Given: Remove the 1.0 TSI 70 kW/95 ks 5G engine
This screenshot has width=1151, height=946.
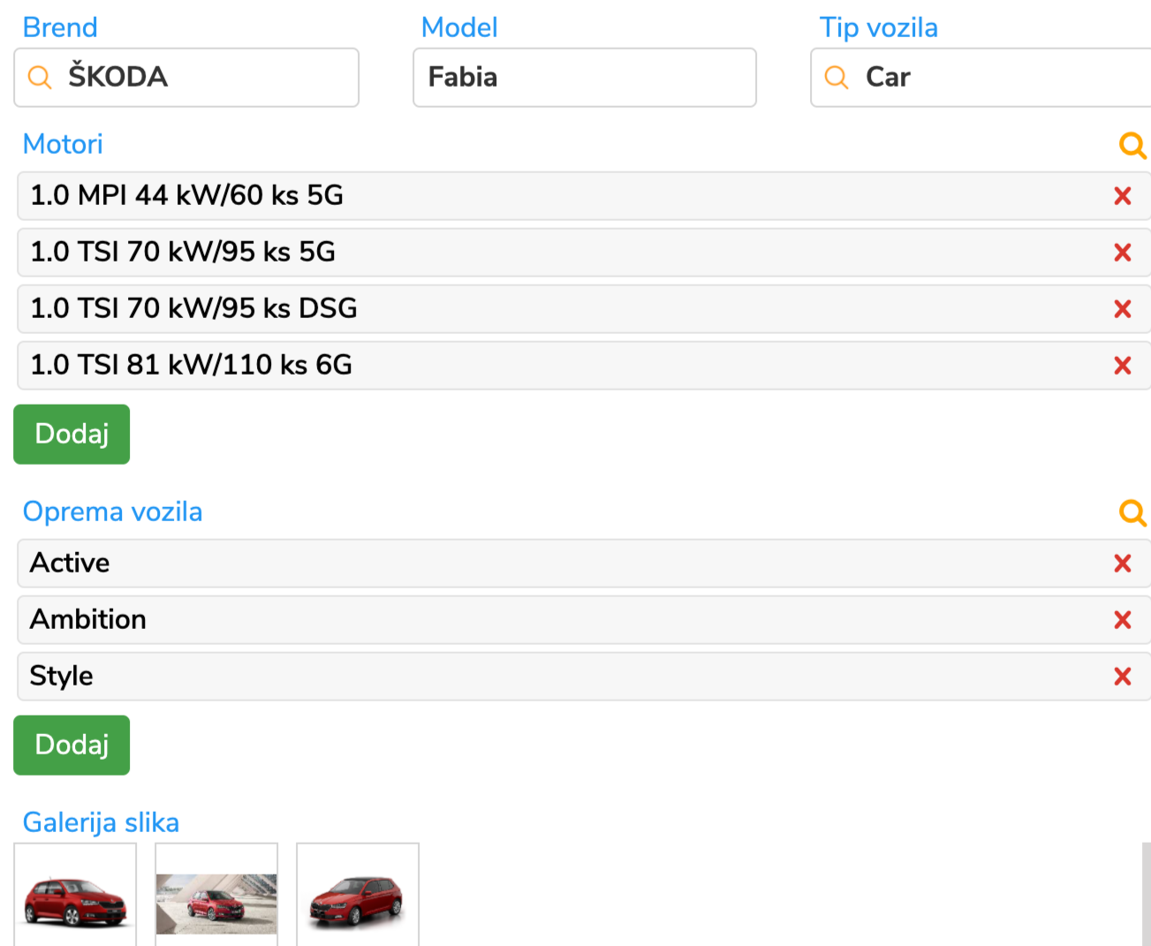Looking at the screenshot, I should pos(1123,253).
